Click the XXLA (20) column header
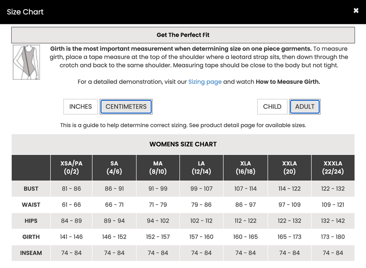Screen dimensions: 366x268 pyautogui.click(x=290, y=167)
